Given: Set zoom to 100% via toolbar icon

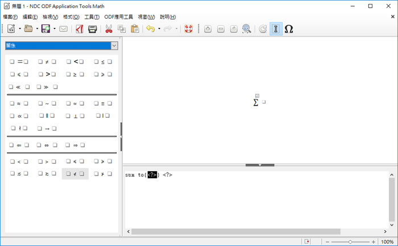Looking at the screenshot, I should click(234, 29).
